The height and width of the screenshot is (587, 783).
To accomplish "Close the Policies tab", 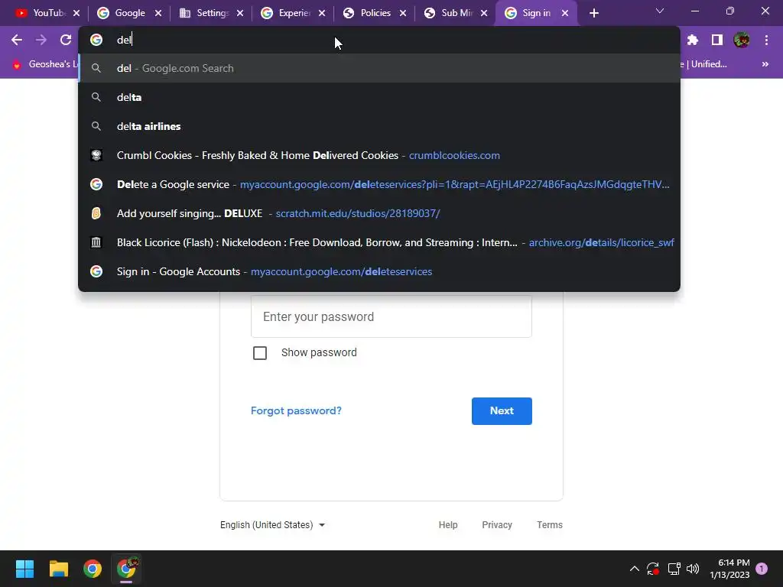I will 403,13.
